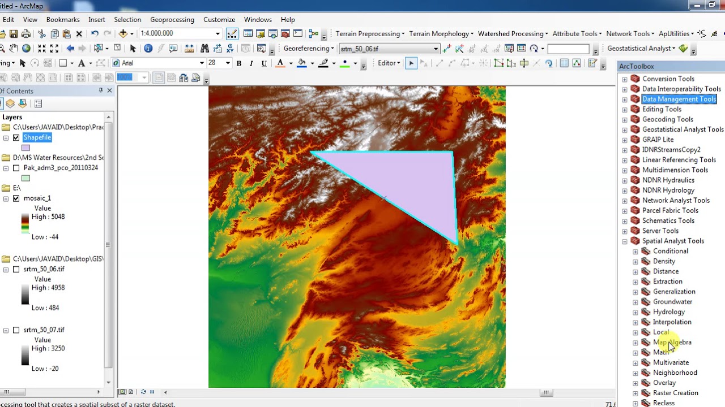The width and height of the screenshot is (725, 407).
Task: Uncheck the Shapefile layer visibility
Action: 16,137
